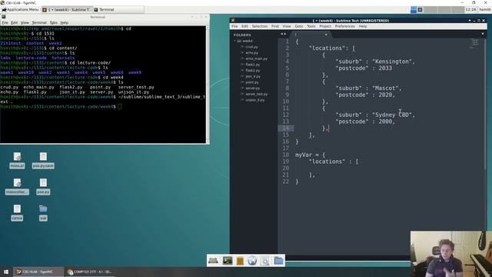Click the TigerVNC icon in the VNC window title
This screenshot has height=277, width=492.
click(x=2, y=2)
